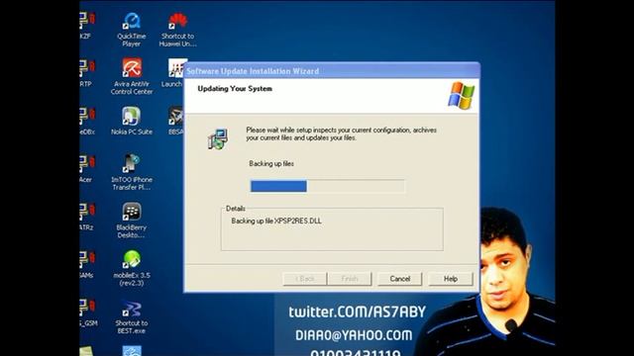Open BlackBerry Desktop shortcut icon
This screenshot has width=634, height=356.
(x=132, y=221)
